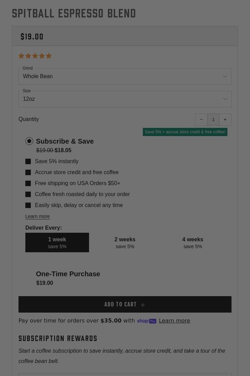Viewport: 250px width, 376px height.
Task: Click the Grind dropdown chevron arrow
Action: [x=225, y=76]
